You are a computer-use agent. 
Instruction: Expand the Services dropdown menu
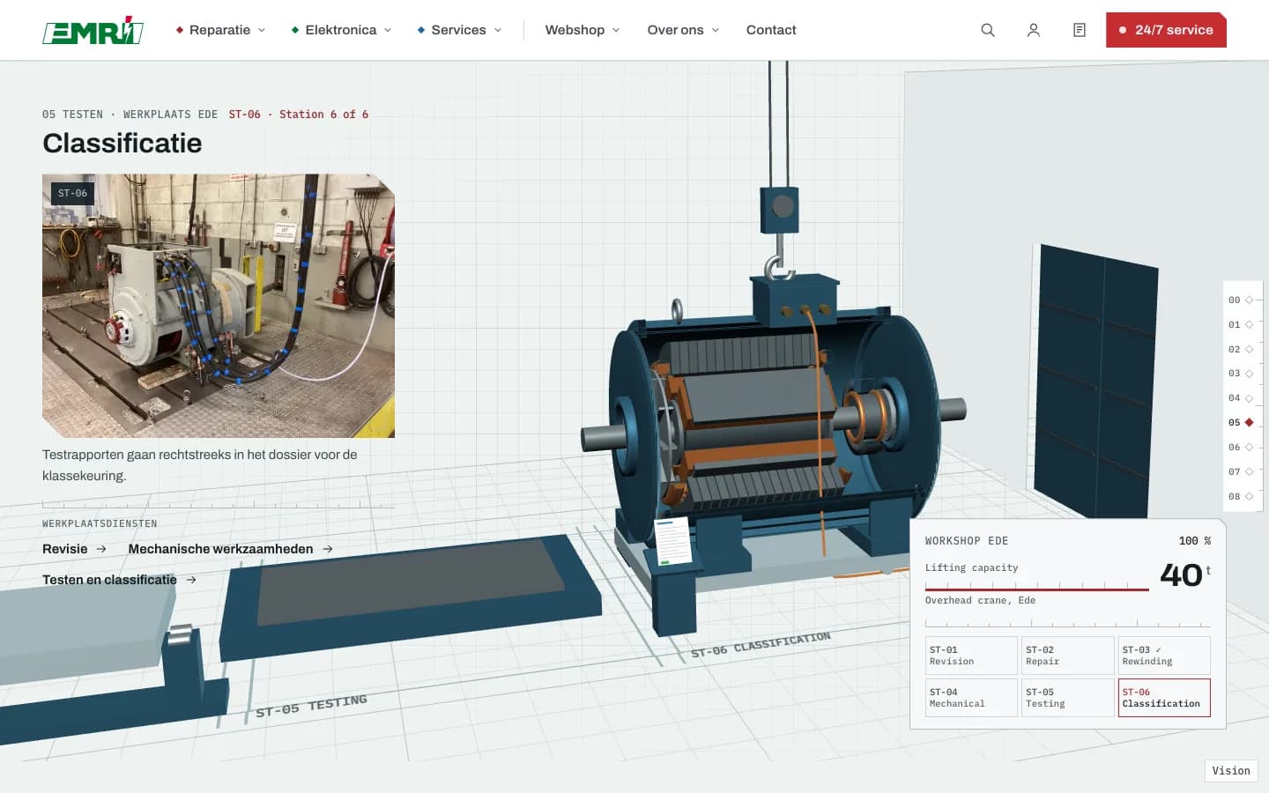click(459, 30)
